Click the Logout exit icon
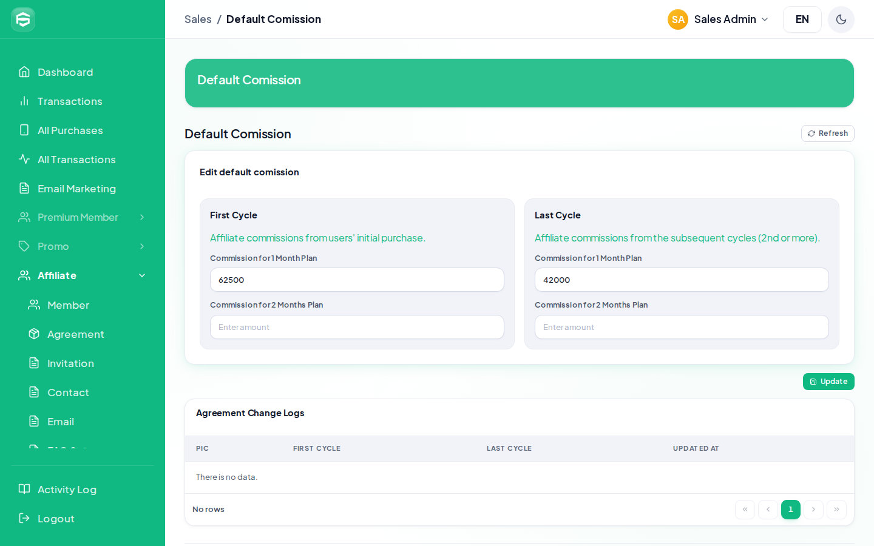The width and height of the screenshot is (874, 546). coord(24,519)
